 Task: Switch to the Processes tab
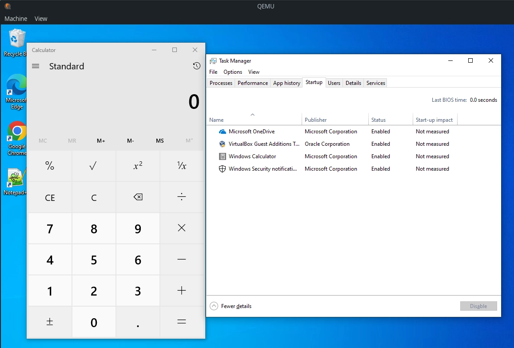[x=221, y=83]
